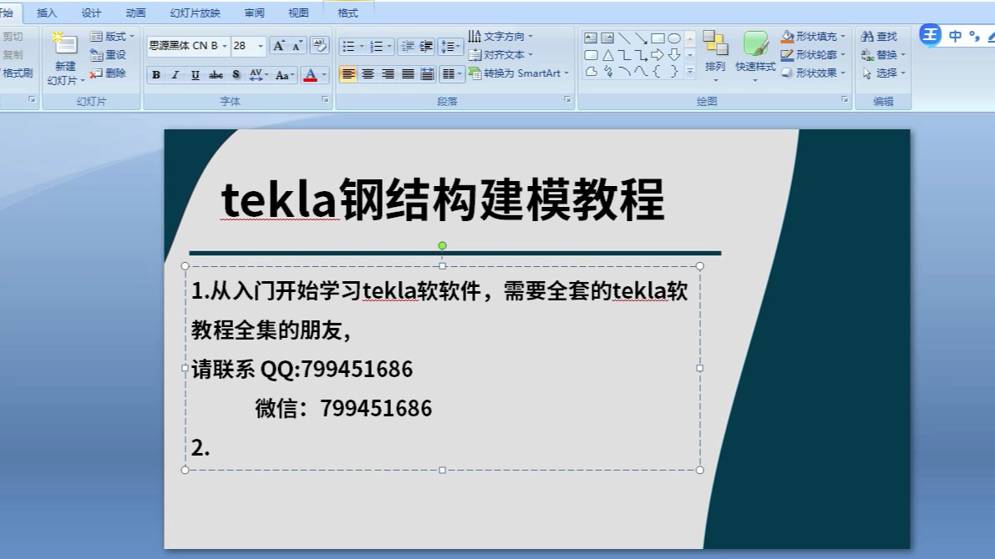Select the down block arrow shape
The image size is (995, 559).
point(674,55)
